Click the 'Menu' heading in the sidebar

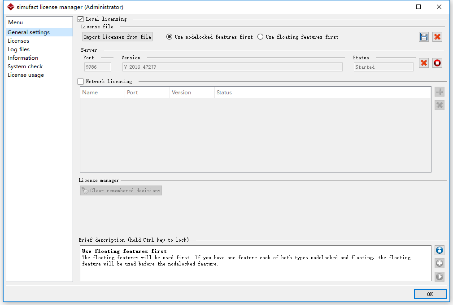pos(15,22)
